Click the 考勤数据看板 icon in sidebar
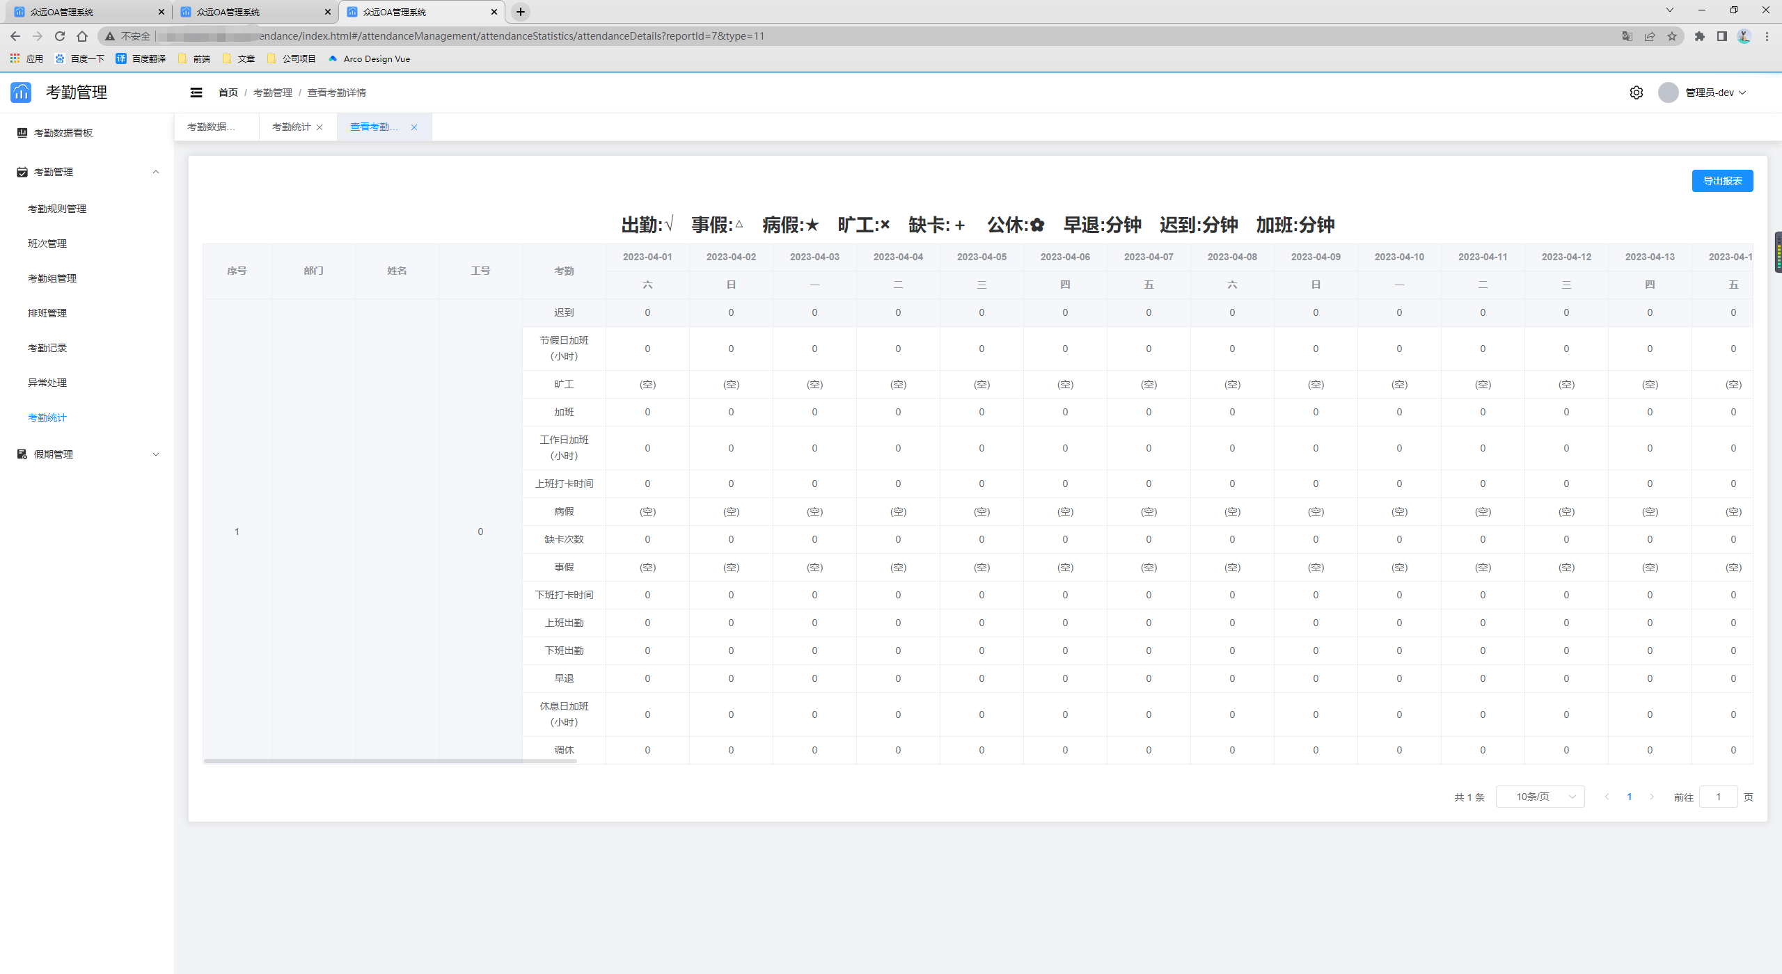Image resolution: width=1782 pixels, height=974 pixels. 22,131
